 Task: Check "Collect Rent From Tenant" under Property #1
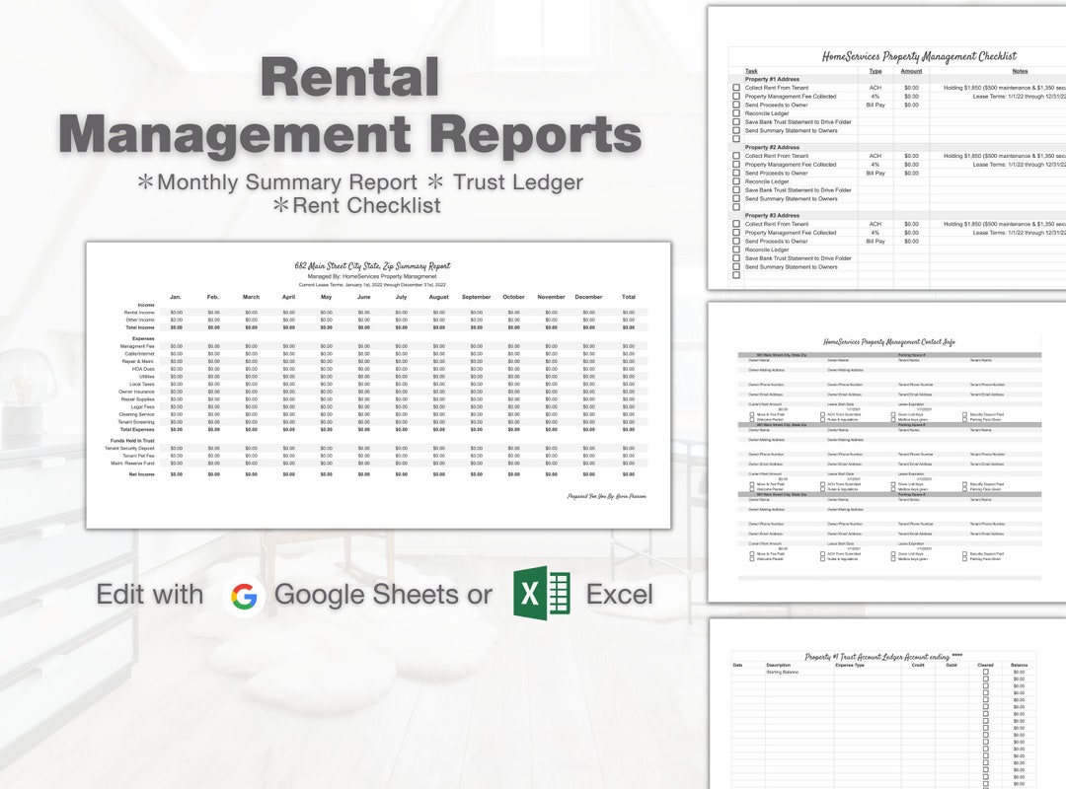click(x=736, y=88)
